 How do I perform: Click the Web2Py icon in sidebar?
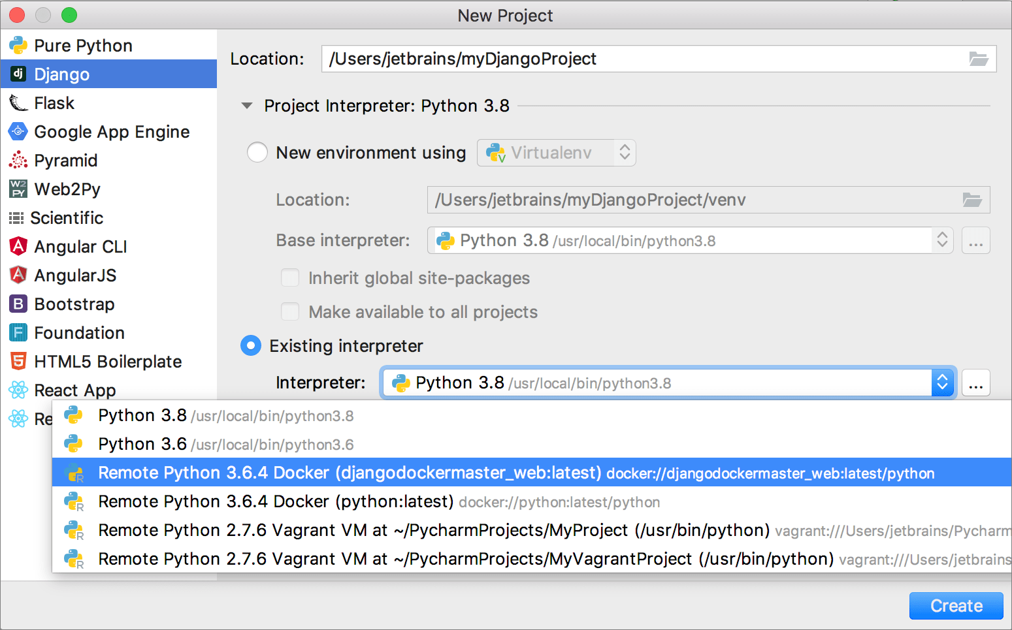(x=18, y=189)
